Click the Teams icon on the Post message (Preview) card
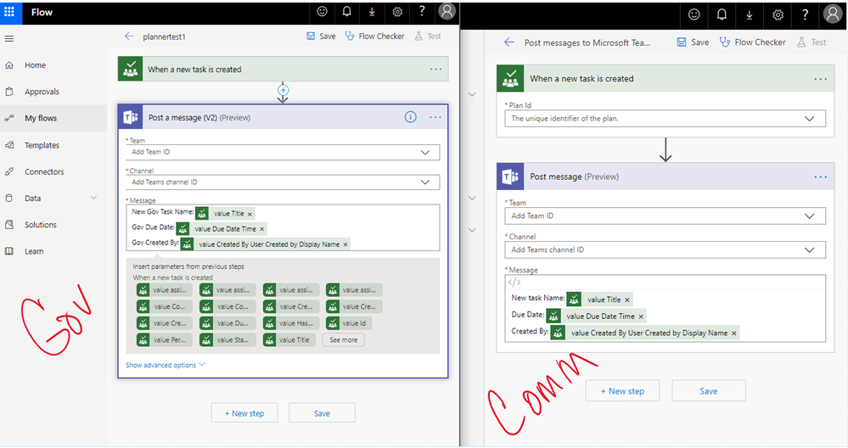 pyautogui.click(x=510, y=176)
